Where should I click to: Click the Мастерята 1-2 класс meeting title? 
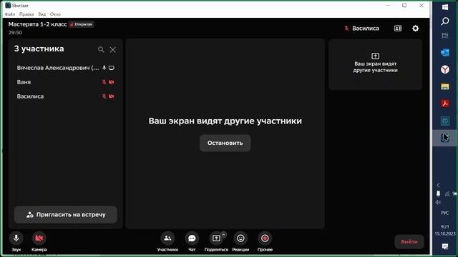[38, 24]
